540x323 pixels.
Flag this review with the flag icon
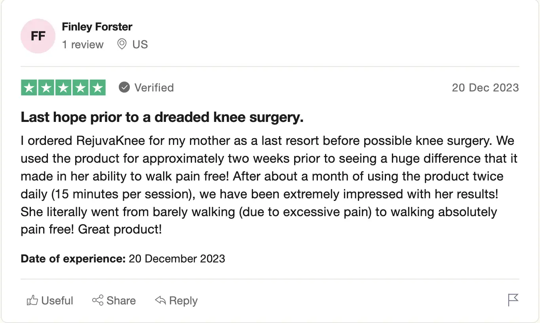click(x=513, y=300)
